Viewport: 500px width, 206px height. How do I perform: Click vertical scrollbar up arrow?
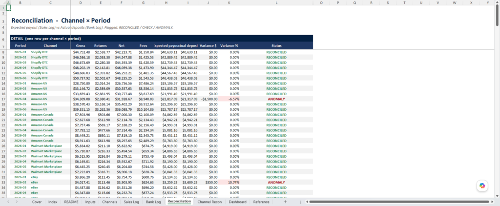[497, 2]
